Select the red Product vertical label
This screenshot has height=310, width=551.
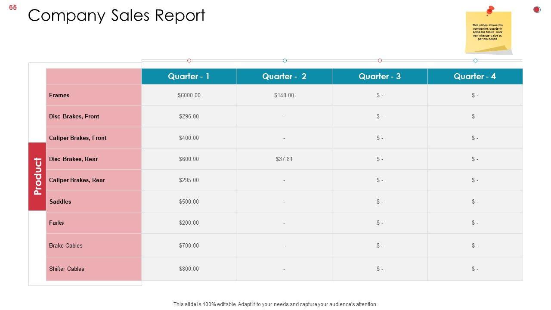37,176
